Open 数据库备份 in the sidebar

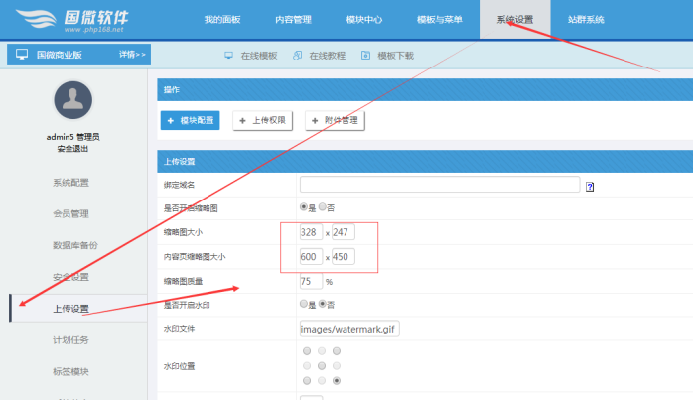pos(75,245)
